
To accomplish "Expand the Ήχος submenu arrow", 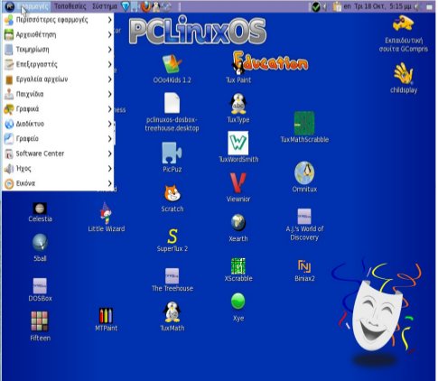I will pyautogui.click(x=110, y=169).
